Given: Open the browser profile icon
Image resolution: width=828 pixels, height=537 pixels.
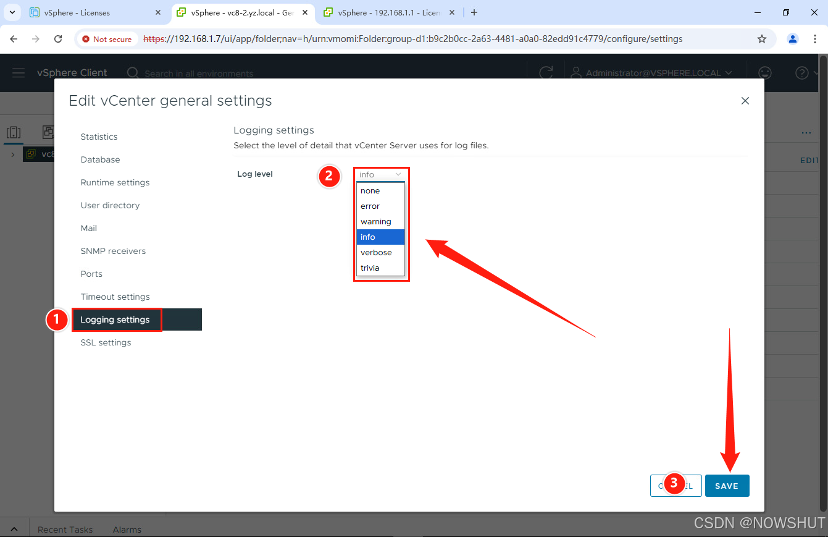Looking at the screenshot, I should click(793, 39).
